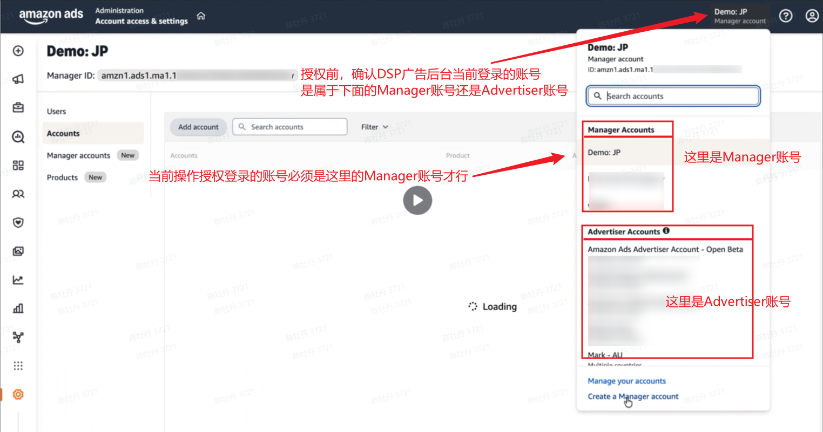Click the info icon beside Advertiser Accounts
This screenshot has width=823, height=432.
(x=666, y=231)
